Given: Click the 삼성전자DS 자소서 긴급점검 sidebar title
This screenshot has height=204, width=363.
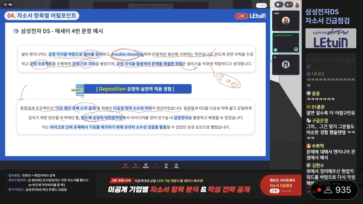Looking at the screenshot, I should coord(327,16).
